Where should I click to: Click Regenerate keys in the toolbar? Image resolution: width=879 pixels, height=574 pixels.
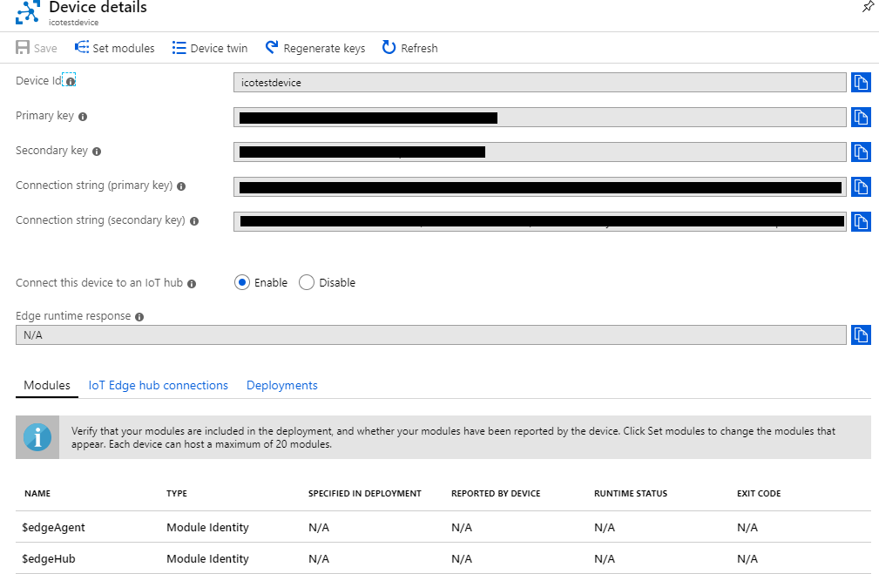315,48
